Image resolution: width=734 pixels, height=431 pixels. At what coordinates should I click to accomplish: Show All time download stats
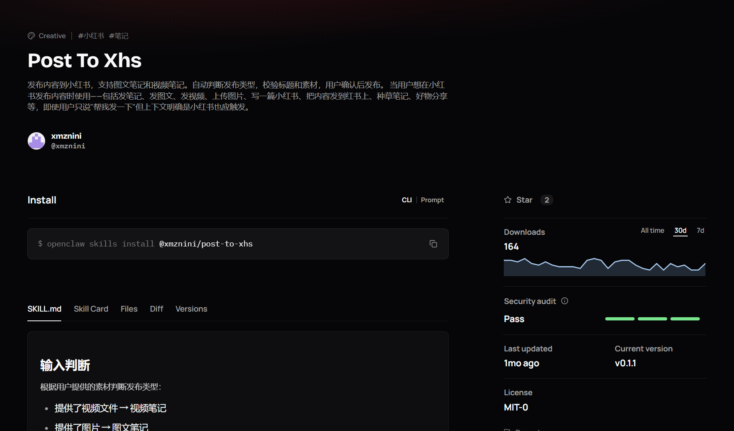click(652, 230)
